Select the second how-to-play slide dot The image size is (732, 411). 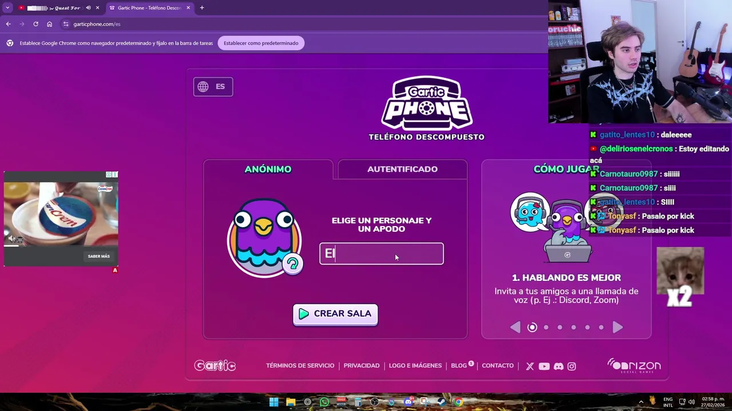[546, 327]
